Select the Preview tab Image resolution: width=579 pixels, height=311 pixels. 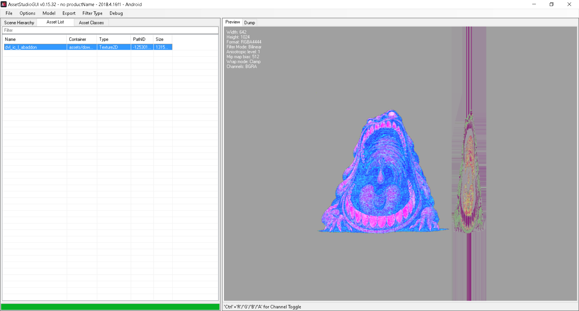[233, 22]
